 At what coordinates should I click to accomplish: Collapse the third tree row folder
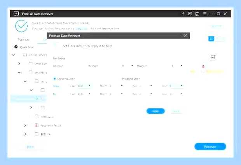pos(19,72)
